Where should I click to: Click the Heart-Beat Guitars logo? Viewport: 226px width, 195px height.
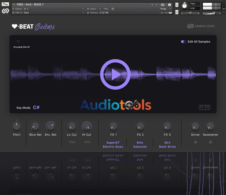coord(33,27)
